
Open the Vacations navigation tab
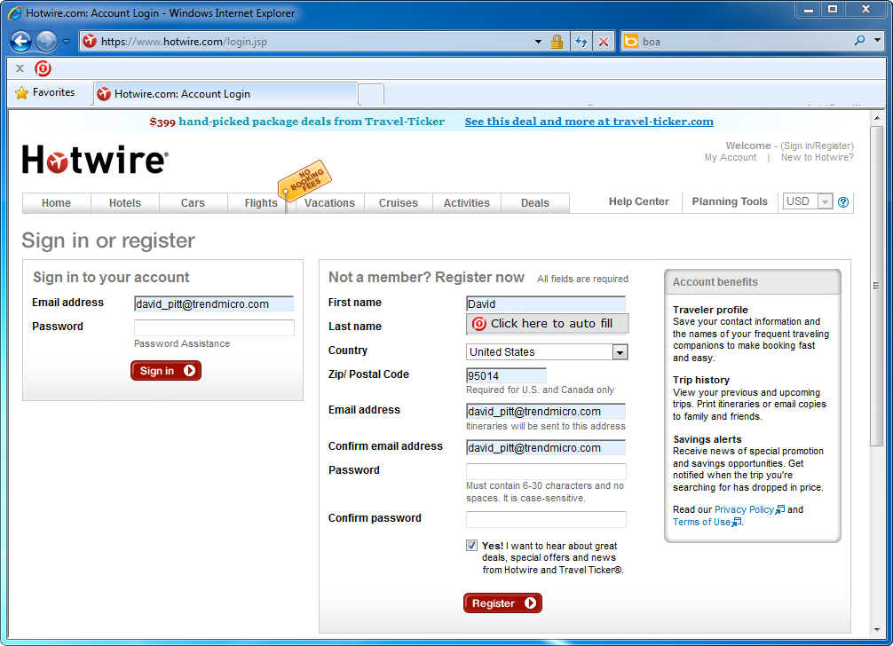(329, 202)
